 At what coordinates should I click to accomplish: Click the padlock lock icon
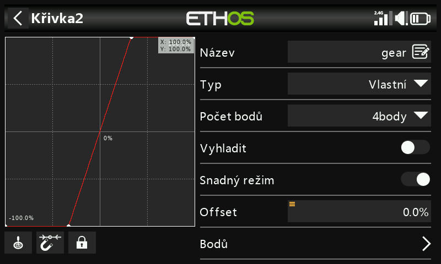point(82,243)
